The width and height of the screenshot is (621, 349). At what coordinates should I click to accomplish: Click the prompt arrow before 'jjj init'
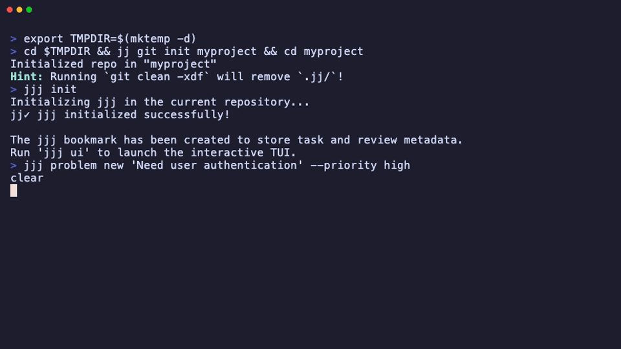[x=14, y=89]
